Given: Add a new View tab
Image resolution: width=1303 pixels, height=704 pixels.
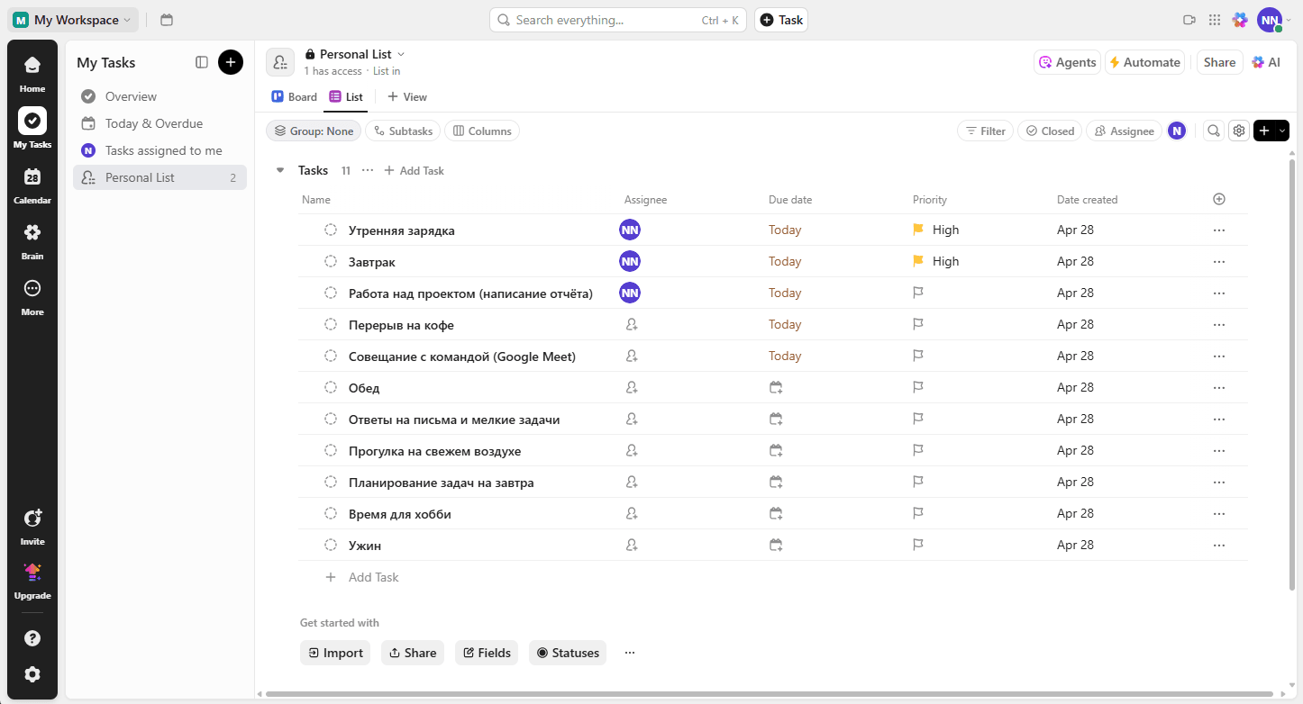Looking at the screenshot, I should point(407,96).
